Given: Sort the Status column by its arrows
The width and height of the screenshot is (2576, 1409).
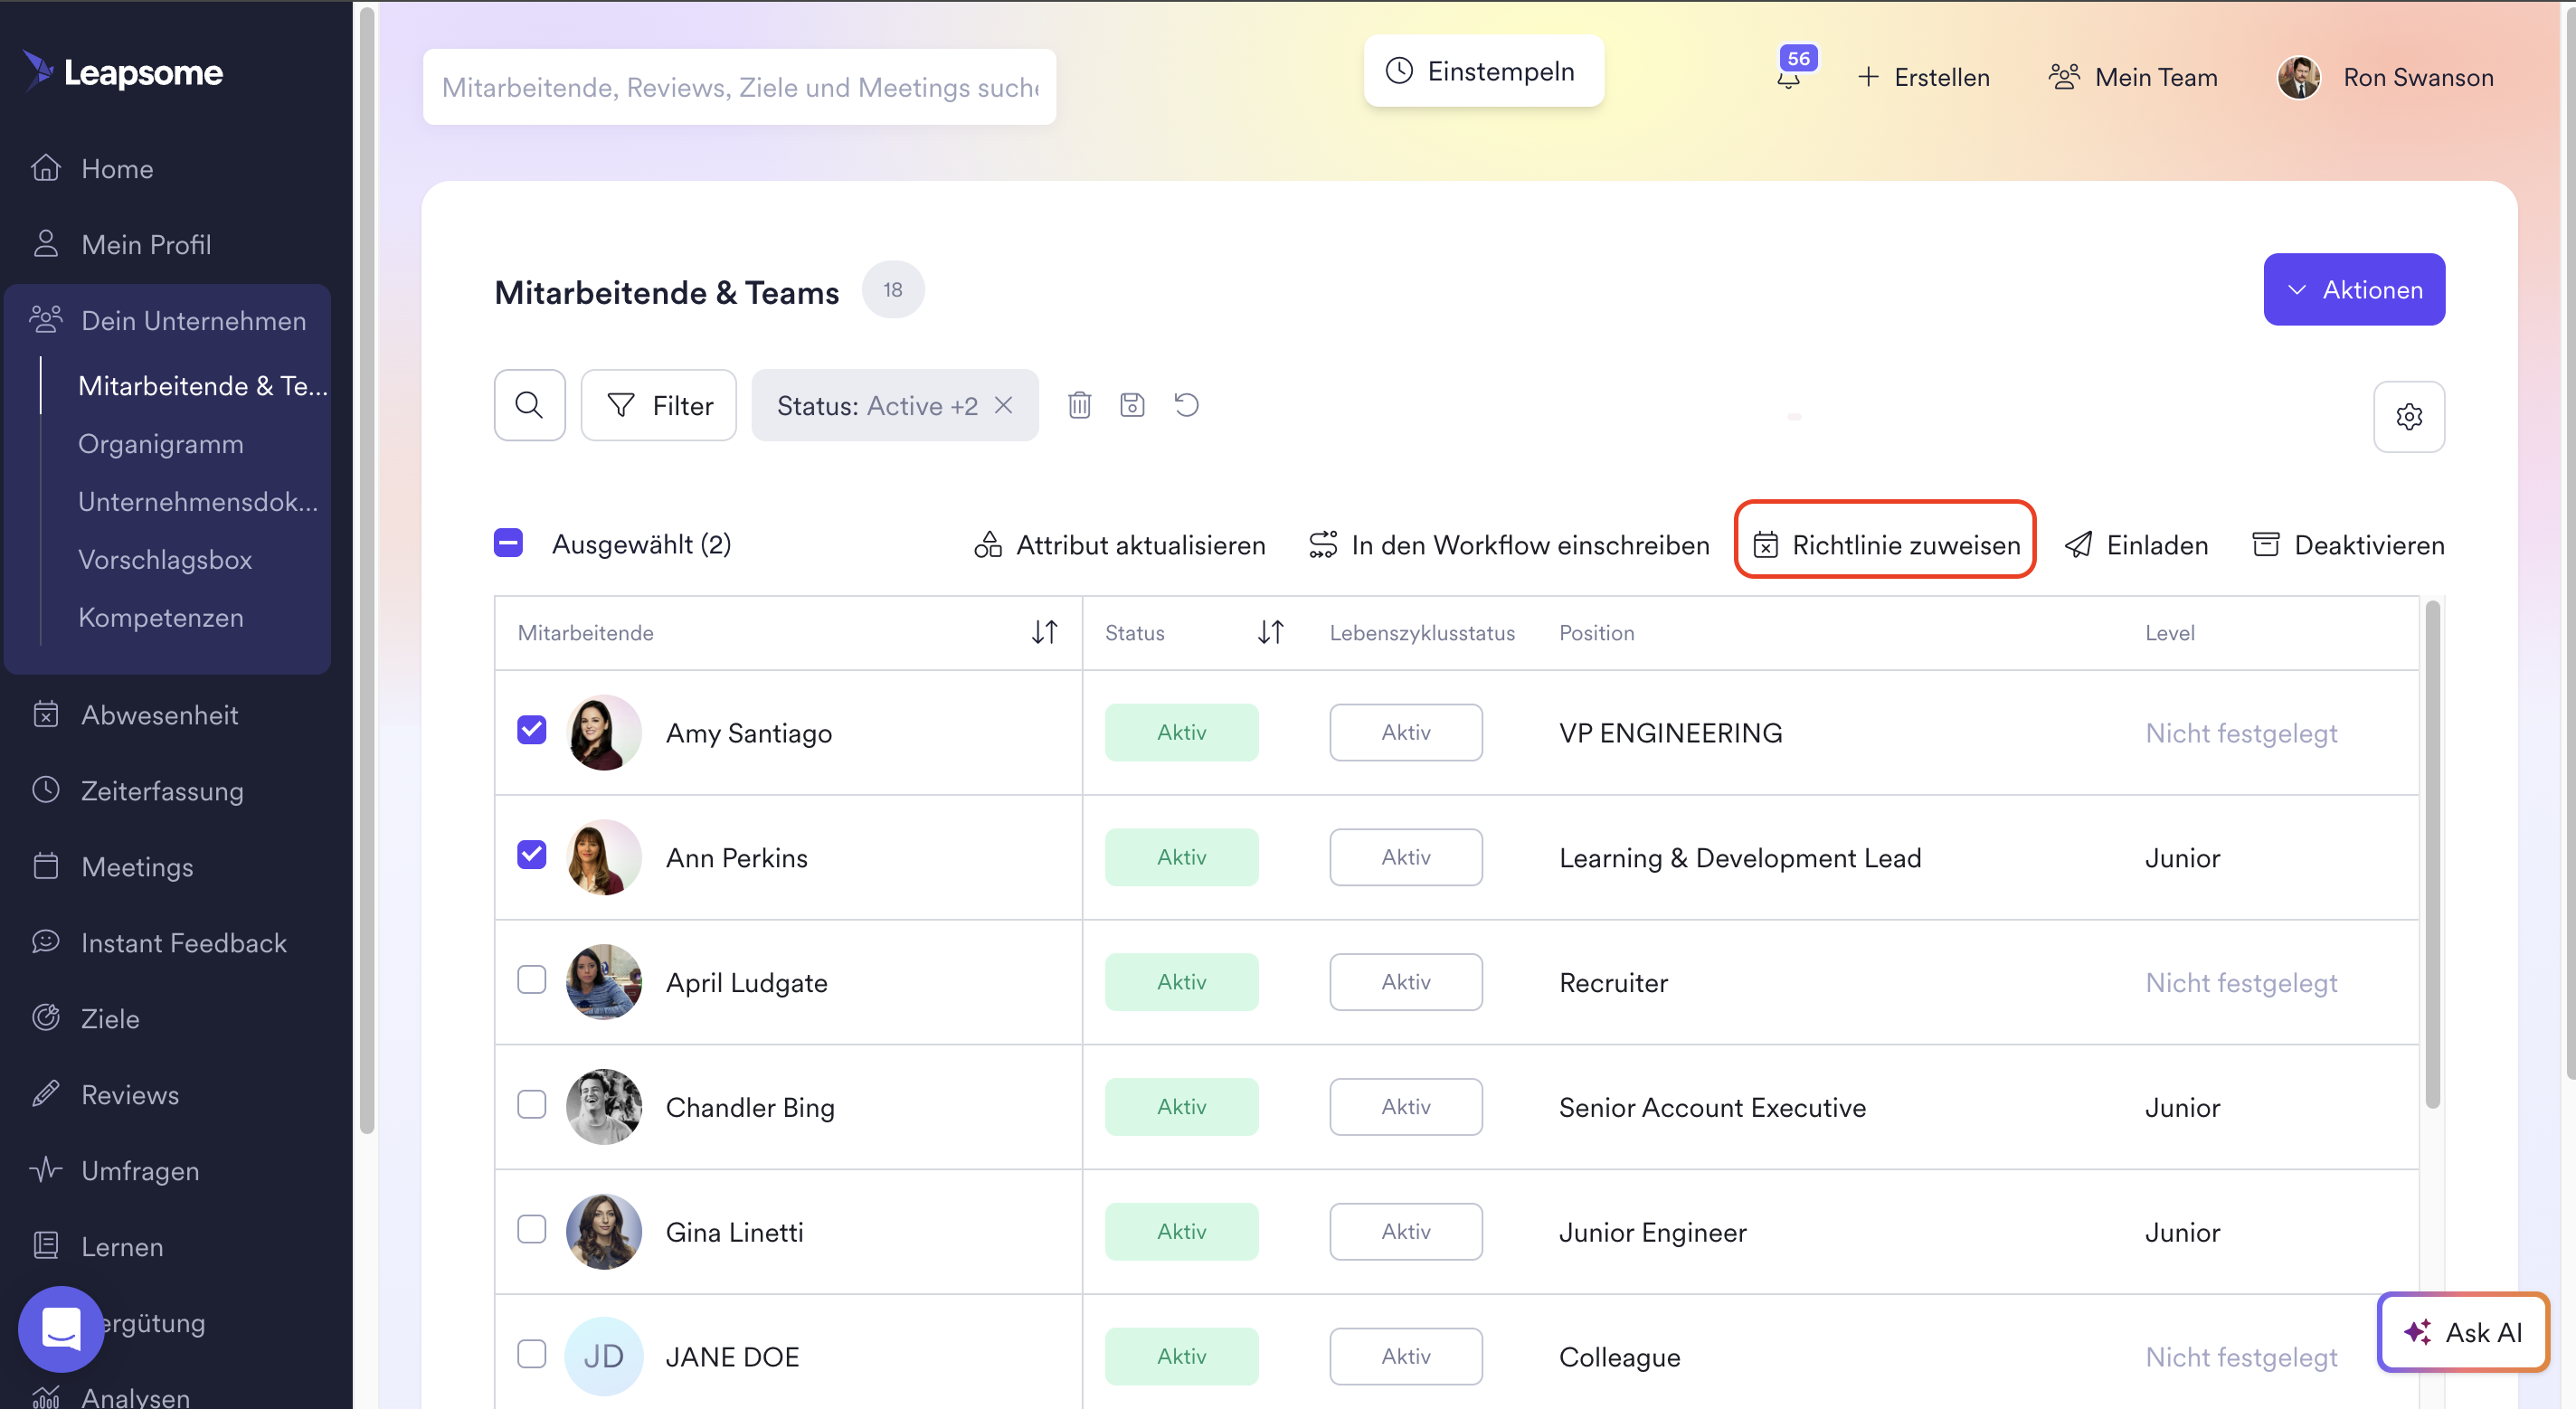Looking at the screenshot, I should (1270, 632).
